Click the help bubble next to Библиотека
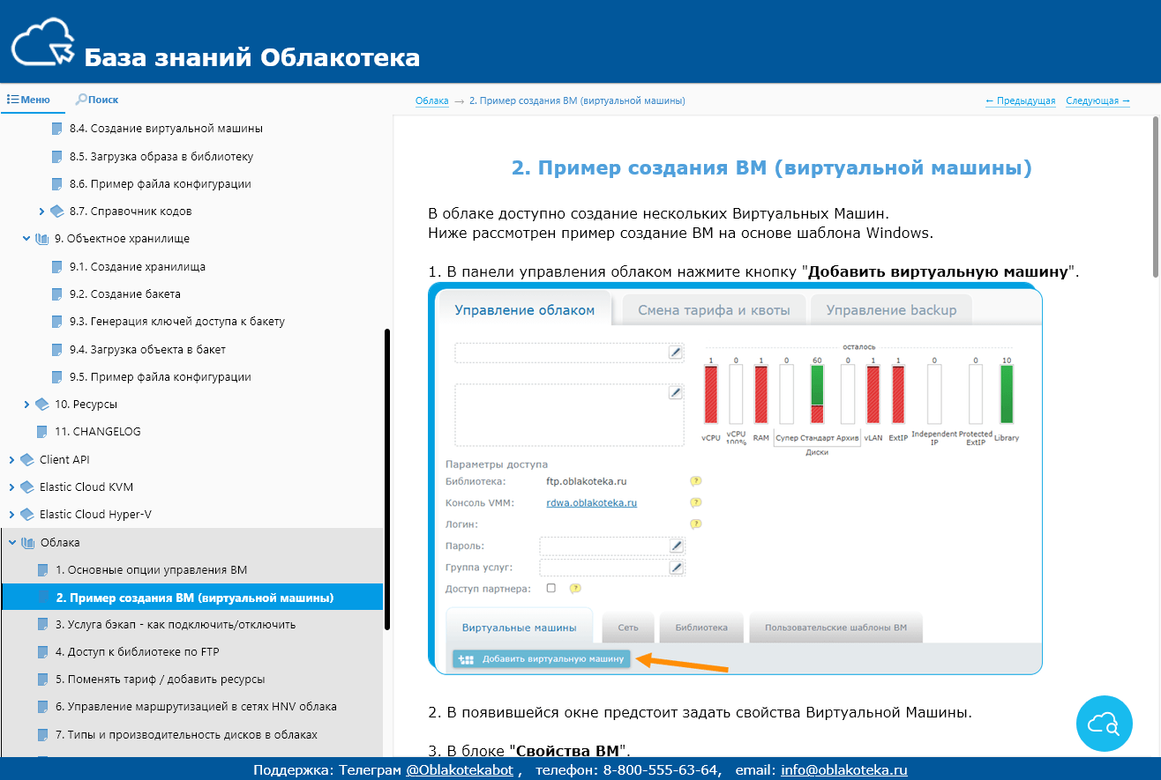This screenshot has height=780, width=1161. pos(695,481)
